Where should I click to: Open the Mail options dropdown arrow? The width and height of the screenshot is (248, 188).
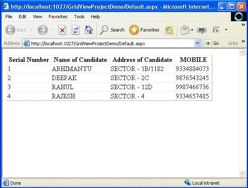coord(192,30)
